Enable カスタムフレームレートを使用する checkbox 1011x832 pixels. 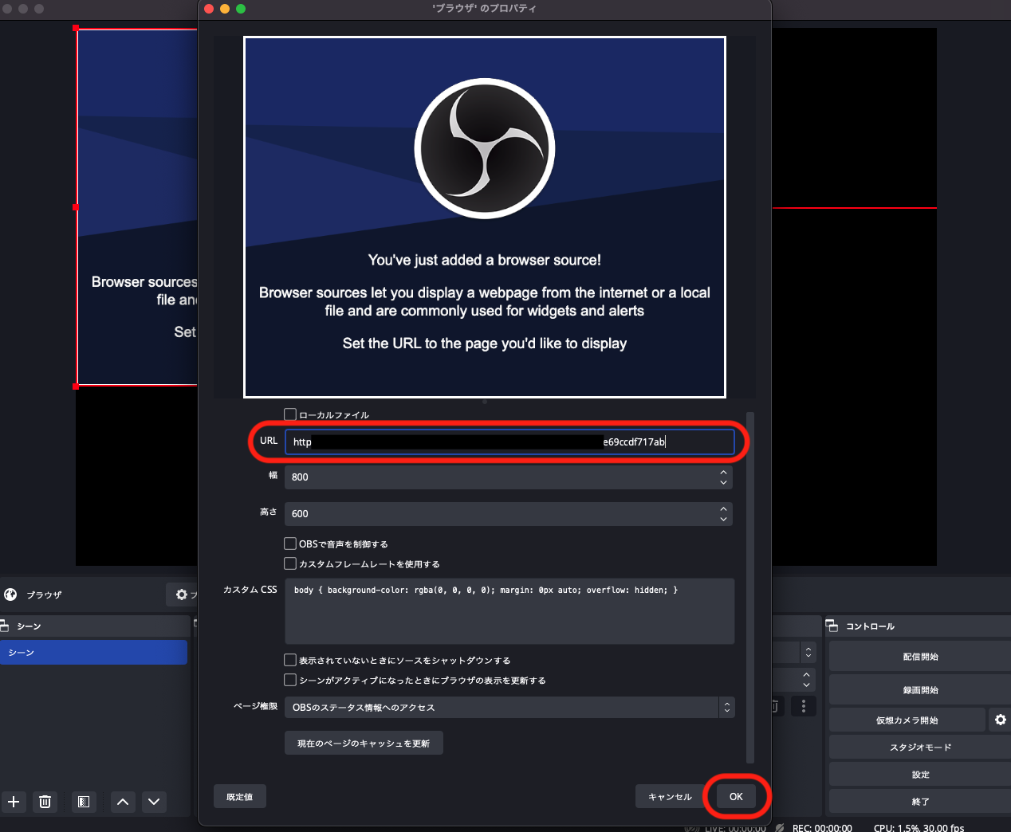click(x=290, y=563)
